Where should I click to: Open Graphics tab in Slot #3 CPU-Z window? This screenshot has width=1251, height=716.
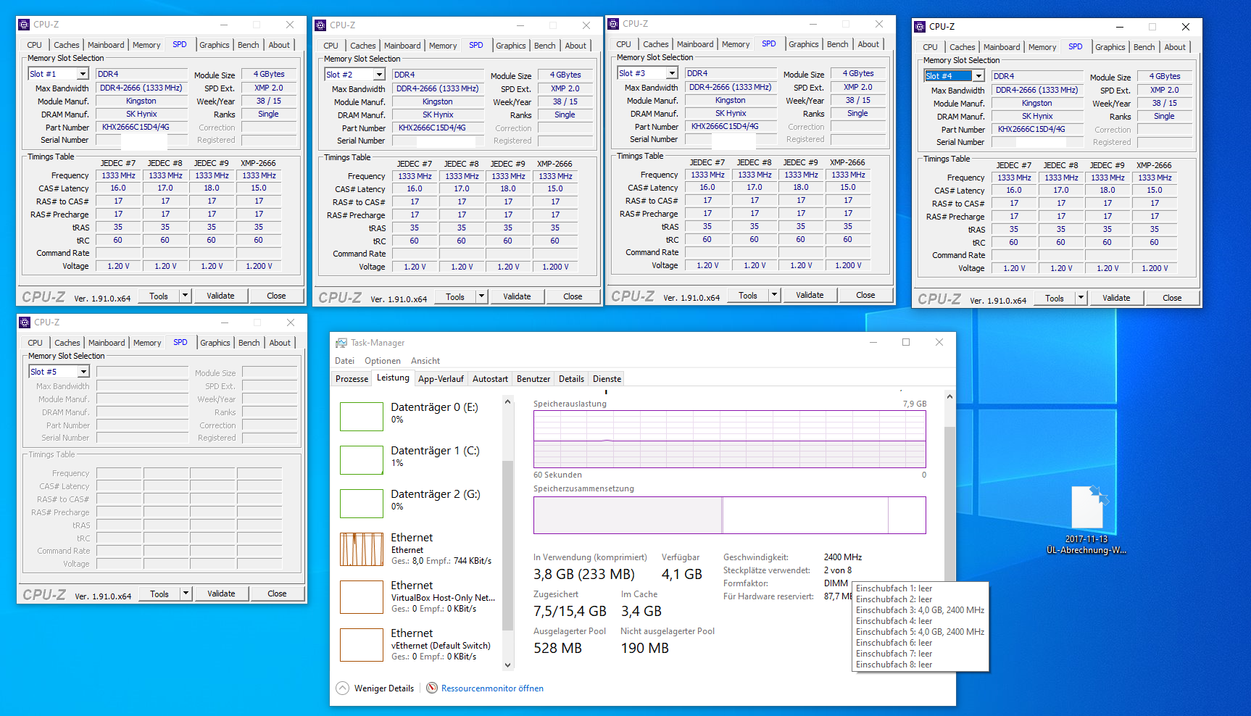(804, 44)
